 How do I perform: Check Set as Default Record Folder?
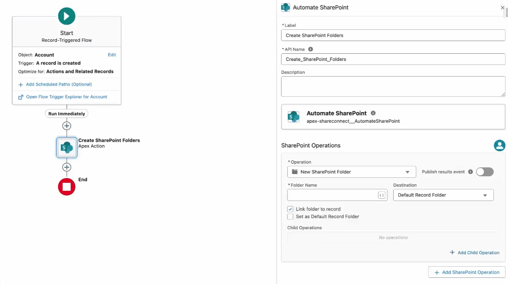click(x=290, y=217)
